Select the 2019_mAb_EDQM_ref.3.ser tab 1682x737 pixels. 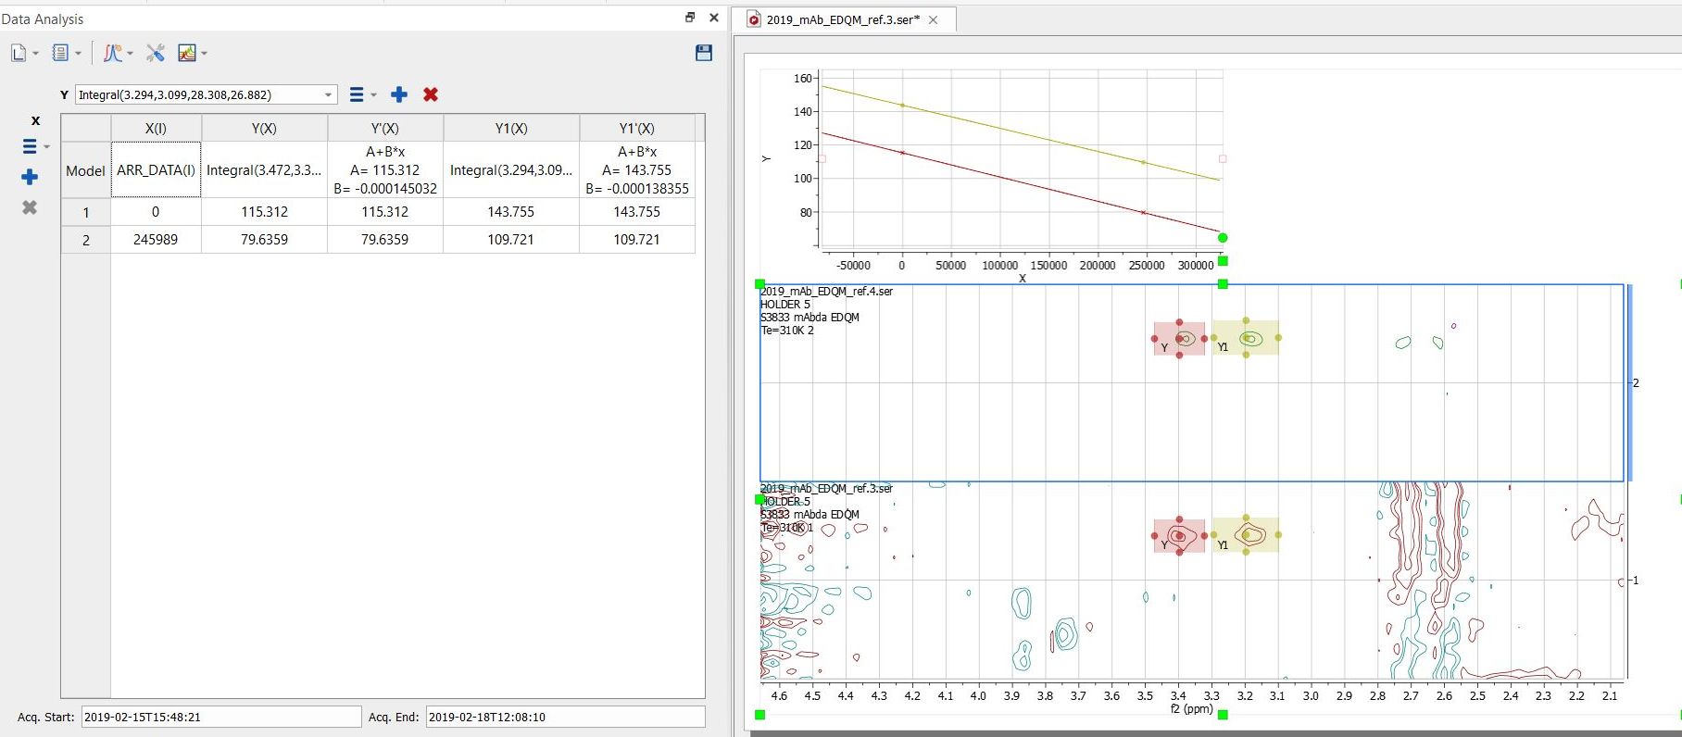[843, 19]
